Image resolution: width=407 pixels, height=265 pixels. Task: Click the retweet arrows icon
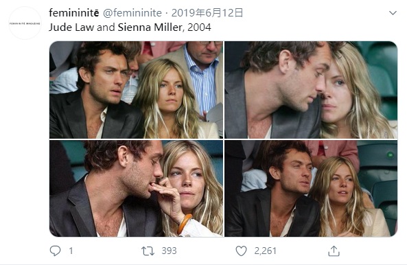point(148,251)
